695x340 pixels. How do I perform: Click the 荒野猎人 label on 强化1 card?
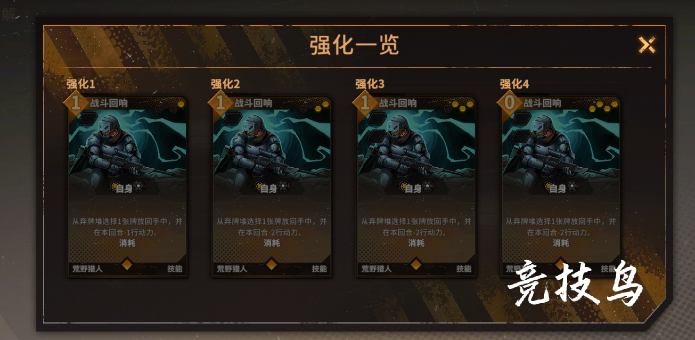[x=87, y=269]
